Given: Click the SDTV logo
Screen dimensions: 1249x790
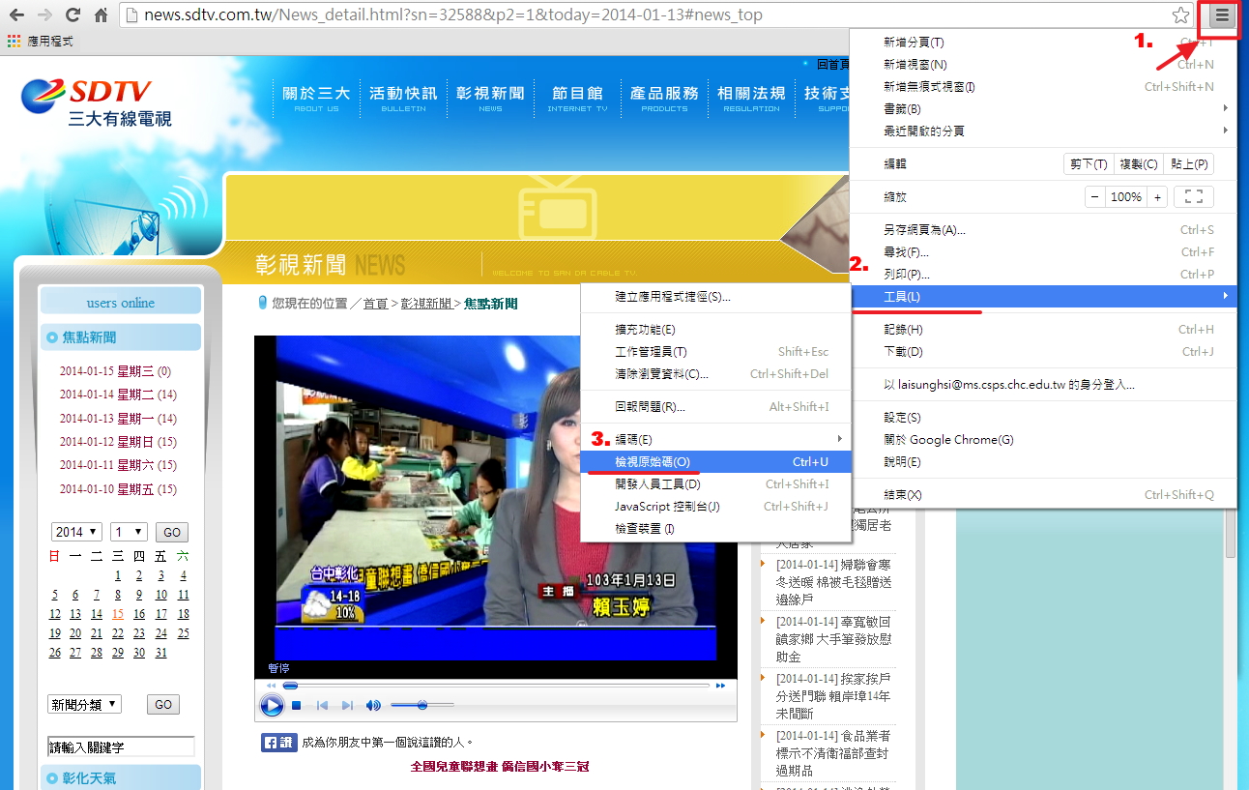Looking at the screenshot, I should click(97, 102).
